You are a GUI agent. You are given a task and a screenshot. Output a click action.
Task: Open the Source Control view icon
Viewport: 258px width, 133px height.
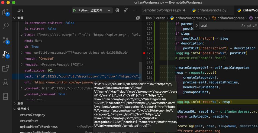coord(6,40)
